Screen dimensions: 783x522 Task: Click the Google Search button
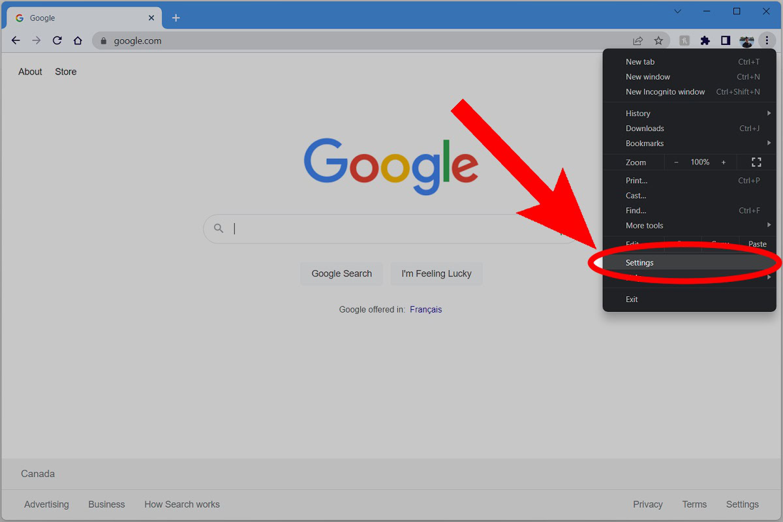coord(341,273)
